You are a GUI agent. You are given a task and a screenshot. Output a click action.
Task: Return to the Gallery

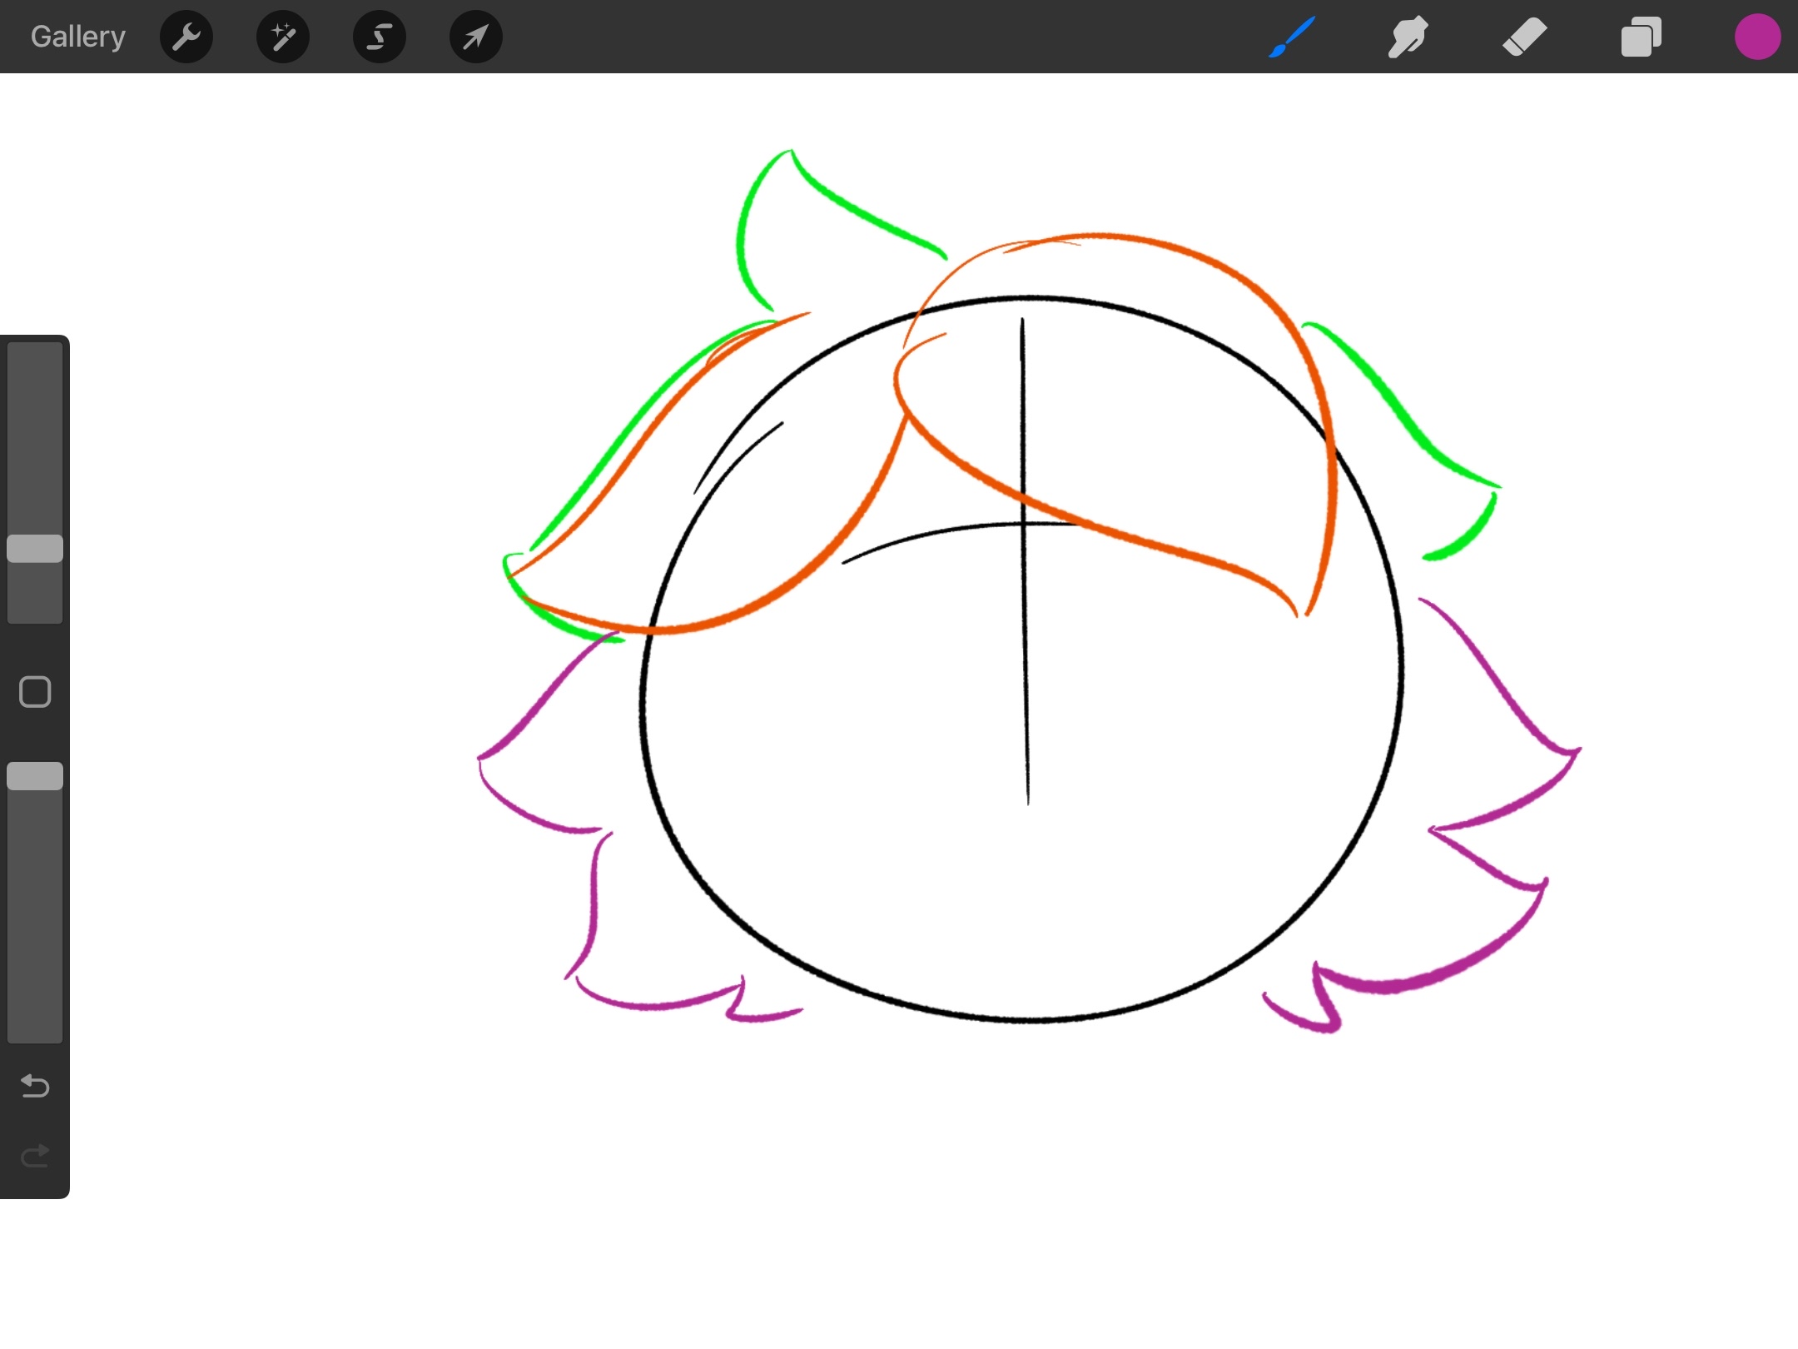tap(78, 37)
